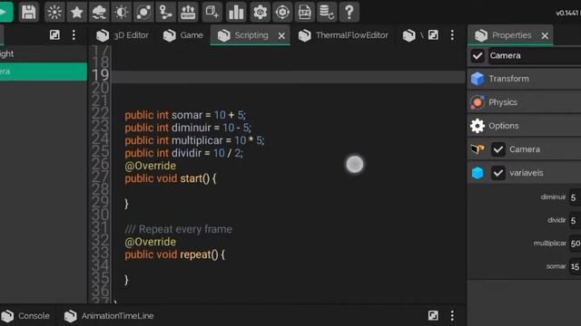This screenshot has width=581, height=326.
Task: Save the project with floppy disk icon
Action: pyautogui.click(x=28, y=12)
